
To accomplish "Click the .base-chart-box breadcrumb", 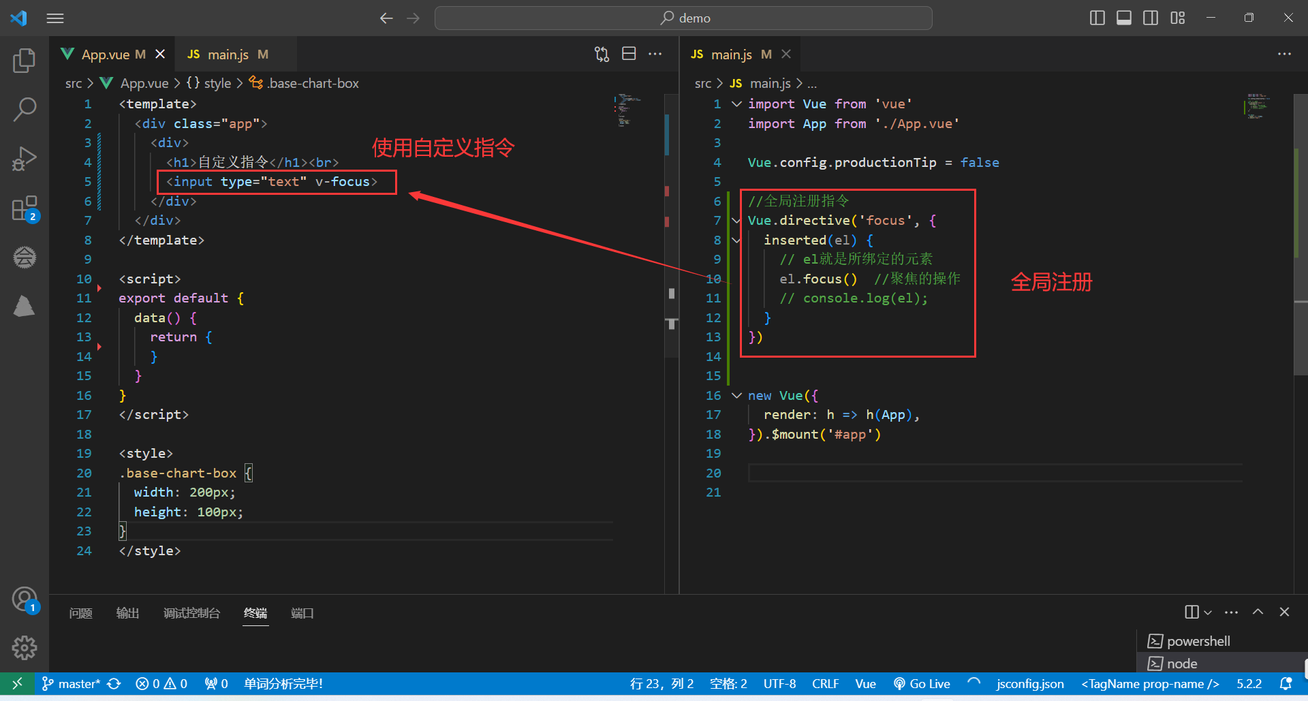I will (x=304, y=83).
